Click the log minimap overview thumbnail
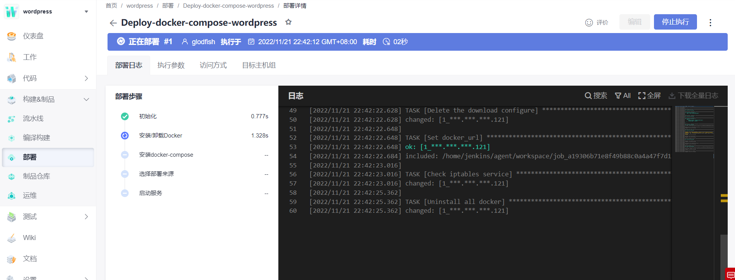 694,129
